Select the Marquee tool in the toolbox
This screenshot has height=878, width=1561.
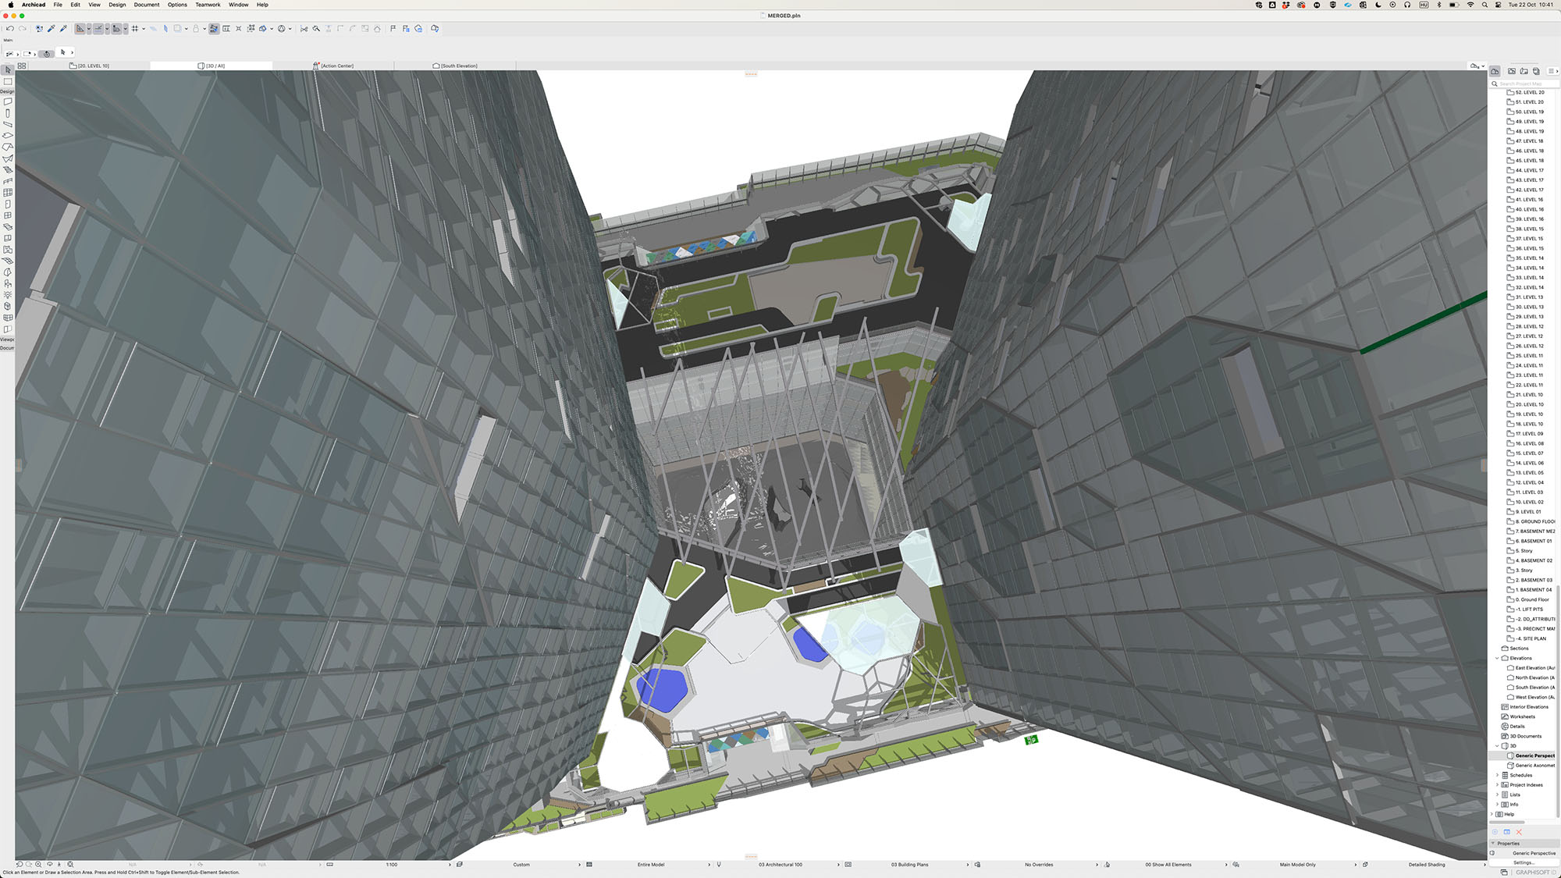tap(8, 81)
